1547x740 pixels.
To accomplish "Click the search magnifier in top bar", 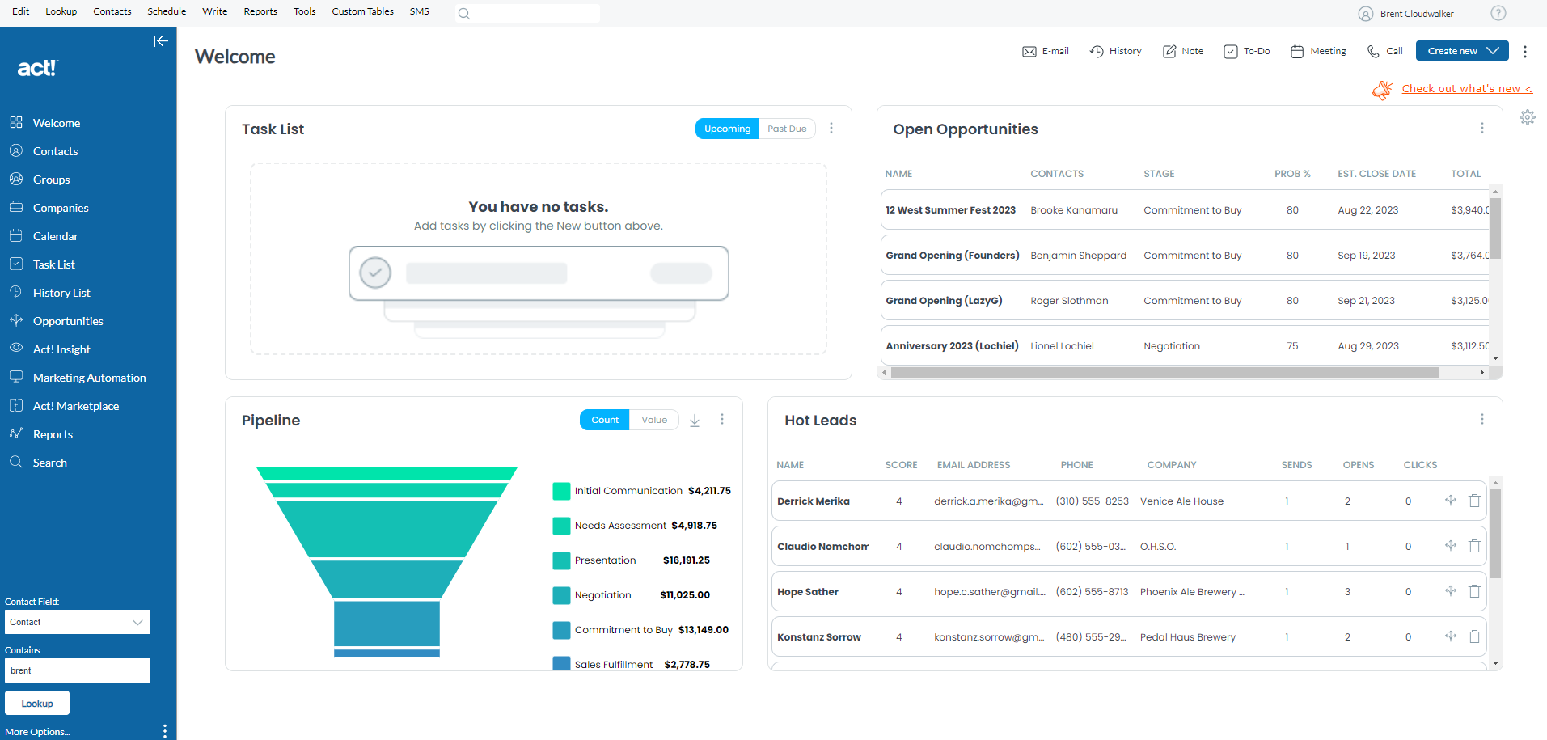I will coord(464,14).
